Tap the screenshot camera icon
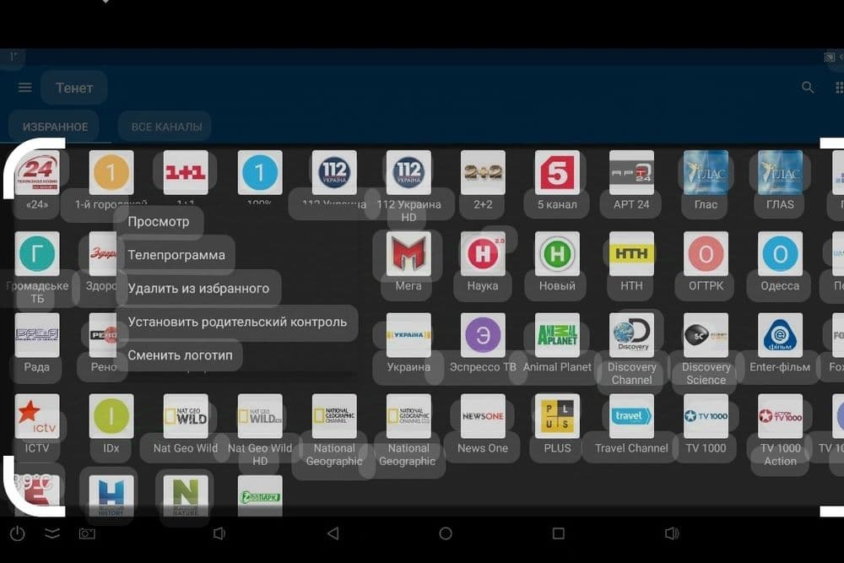Screen dimensions: 844x563 (x=87, y=533)
